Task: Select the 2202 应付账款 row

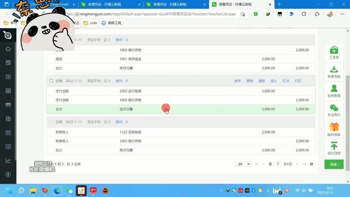Action: [x=181, y=91]
